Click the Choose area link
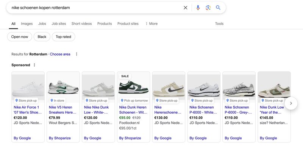Screen dimensions: 303x150 click(x=60, y=54)
